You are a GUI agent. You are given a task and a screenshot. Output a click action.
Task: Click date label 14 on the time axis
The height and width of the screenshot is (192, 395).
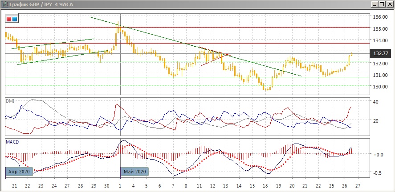click(239, 186)
